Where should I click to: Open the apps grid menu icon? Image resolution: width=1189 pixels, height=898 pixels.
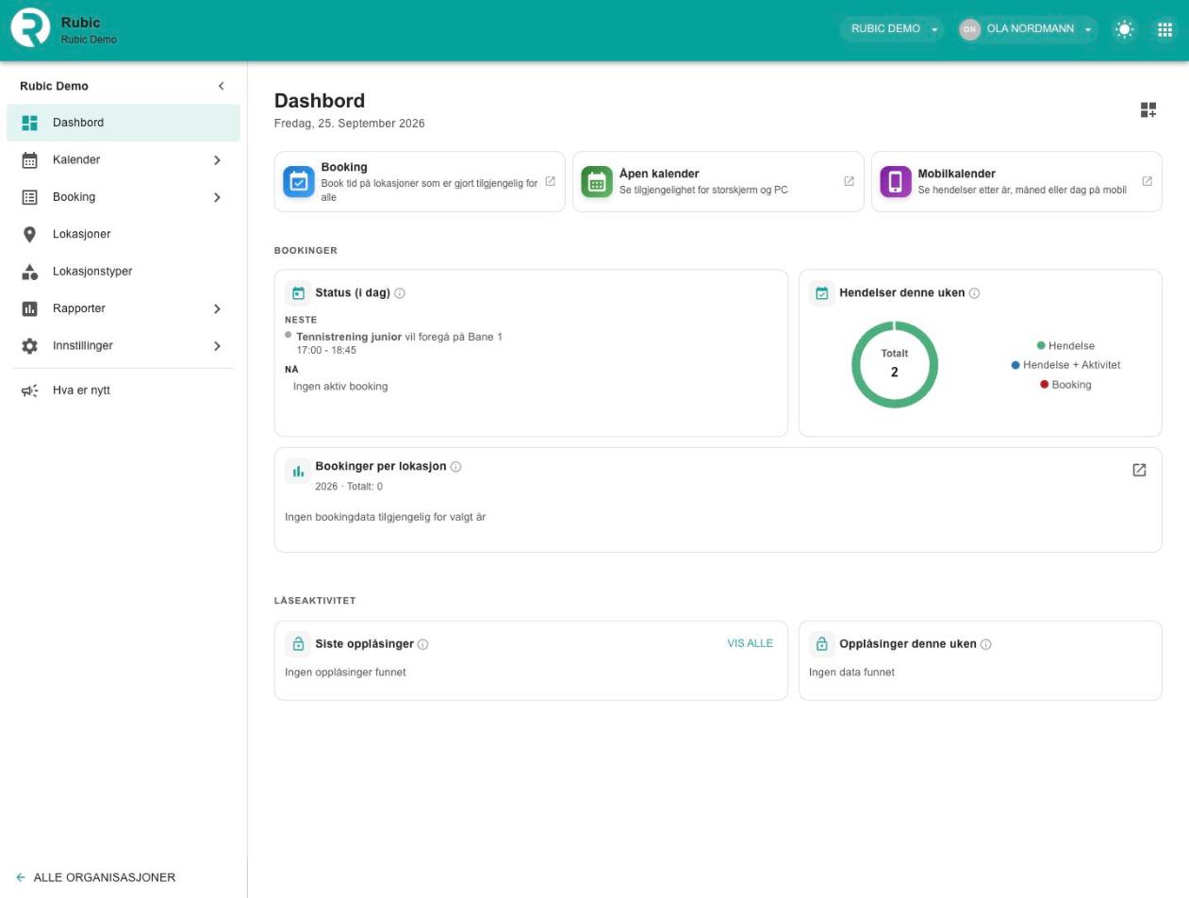coord(1165,29)
